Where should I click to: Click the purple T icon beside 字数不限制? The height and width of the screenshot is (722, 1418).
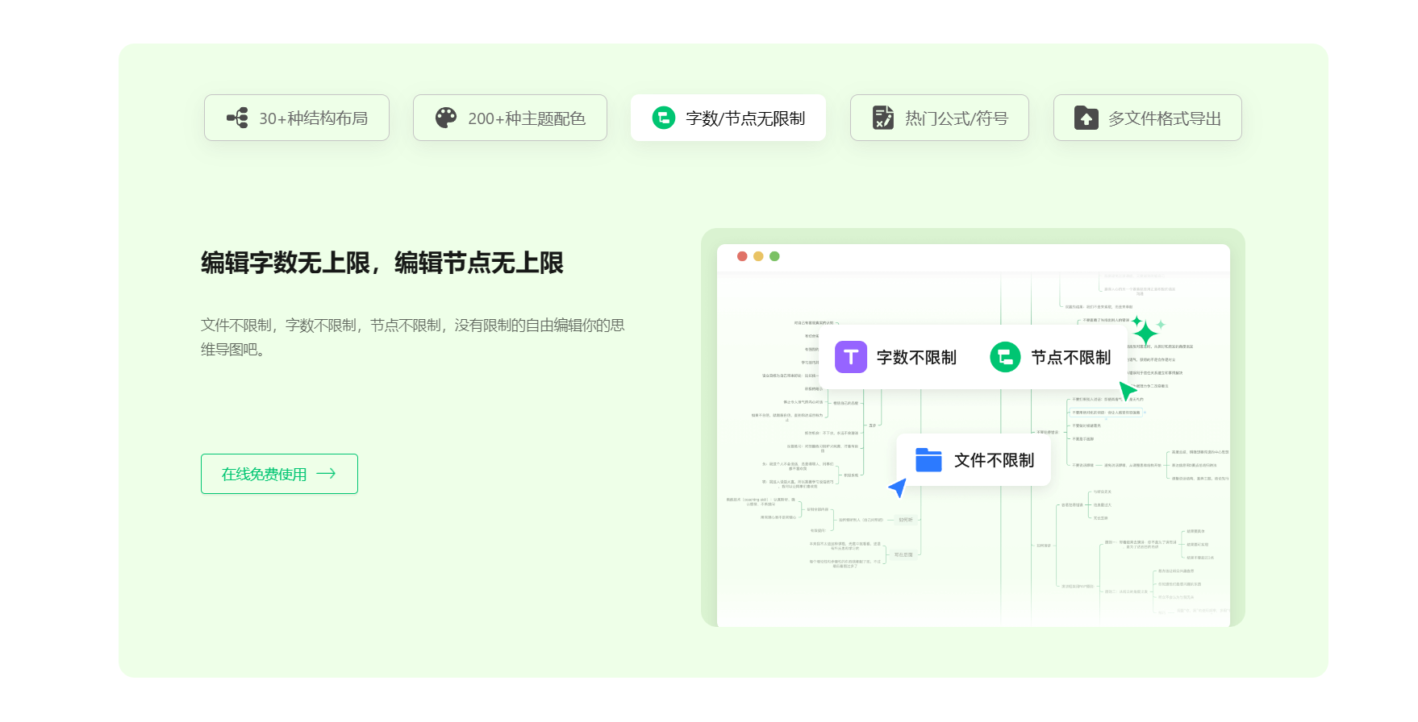(x=851, y=357)
